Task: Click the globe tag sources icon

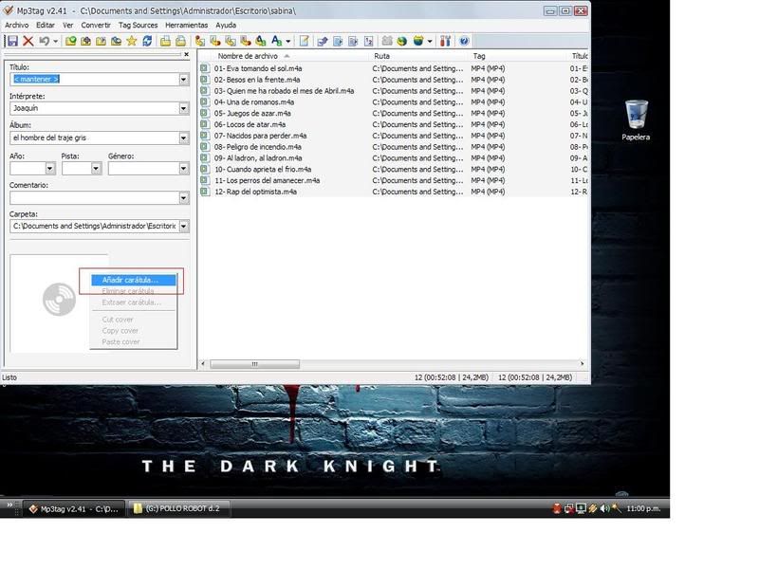Action: point(401,41)
